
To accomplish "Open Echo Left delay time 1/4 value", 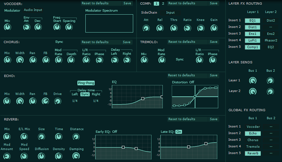I will [x=75, y=101].
